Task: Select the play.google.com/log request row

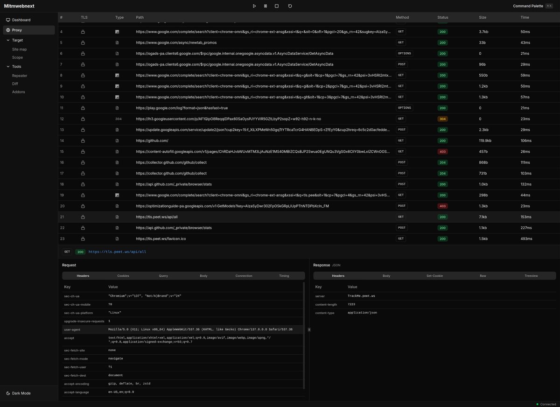Action: [x=309, y=108]
